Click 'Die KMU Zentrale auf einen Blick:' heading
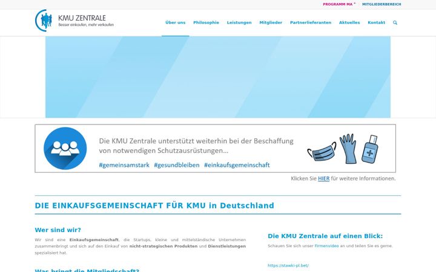 click(x=325, y=236)
